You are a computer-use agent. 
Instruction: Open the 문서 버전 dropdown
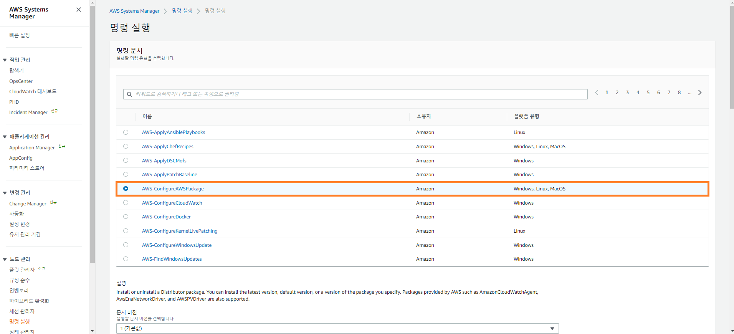point(337,328)
